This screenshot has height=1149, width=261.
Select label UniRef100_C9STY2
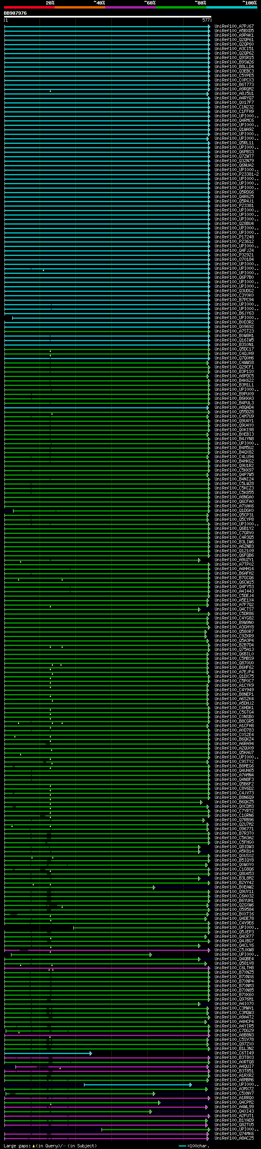[x=234, y=761]
